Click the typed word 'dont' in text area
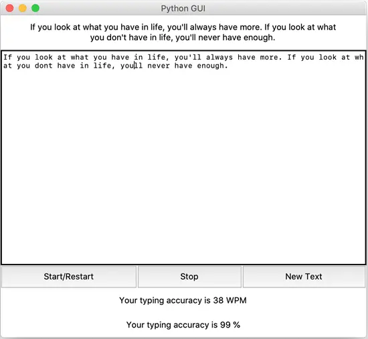 click(x=43, y=66)
